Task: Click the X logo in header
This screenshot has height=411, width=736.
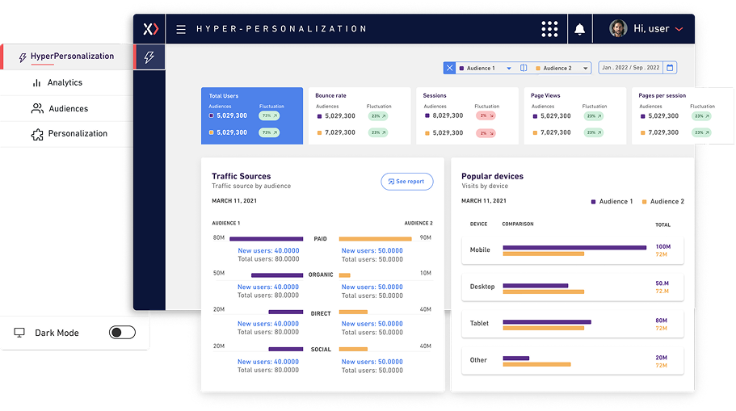Action: click(149, 29)
